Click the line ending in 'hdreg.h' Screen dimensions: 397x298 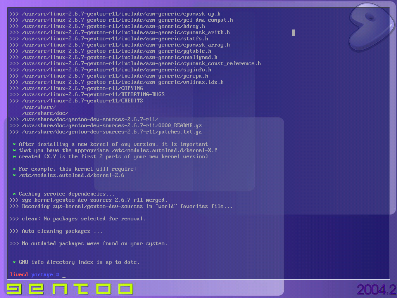tap(107, 26)
